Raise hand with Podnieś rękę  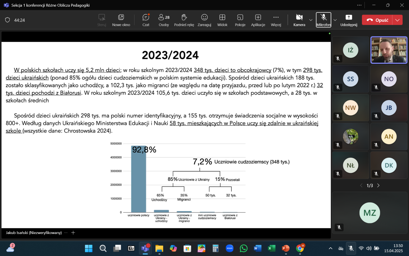pyautogui.click(x=184, y=20)
